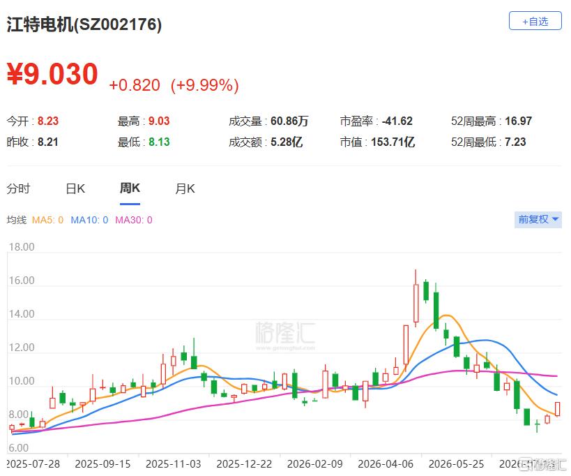Viewport: 571px width, 476px height.
Task: Switch to 分时 chart tab
Action: (x=18, y=188)
